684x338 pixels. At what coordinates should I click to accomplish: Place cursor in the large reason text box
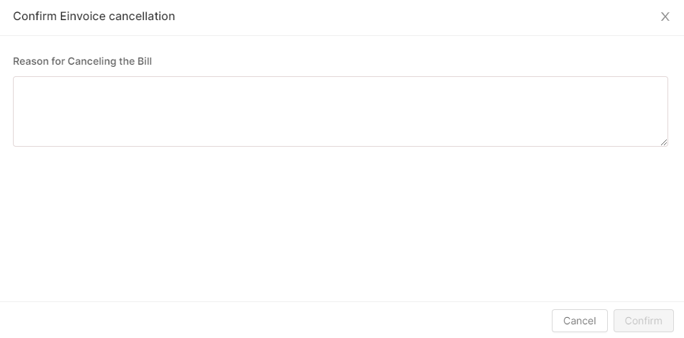coord(341,111)
